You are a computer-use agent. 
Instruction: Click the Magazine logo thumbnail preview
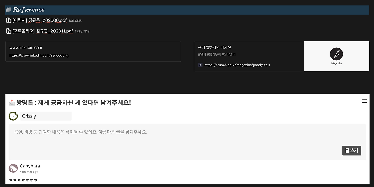point(336,56)
